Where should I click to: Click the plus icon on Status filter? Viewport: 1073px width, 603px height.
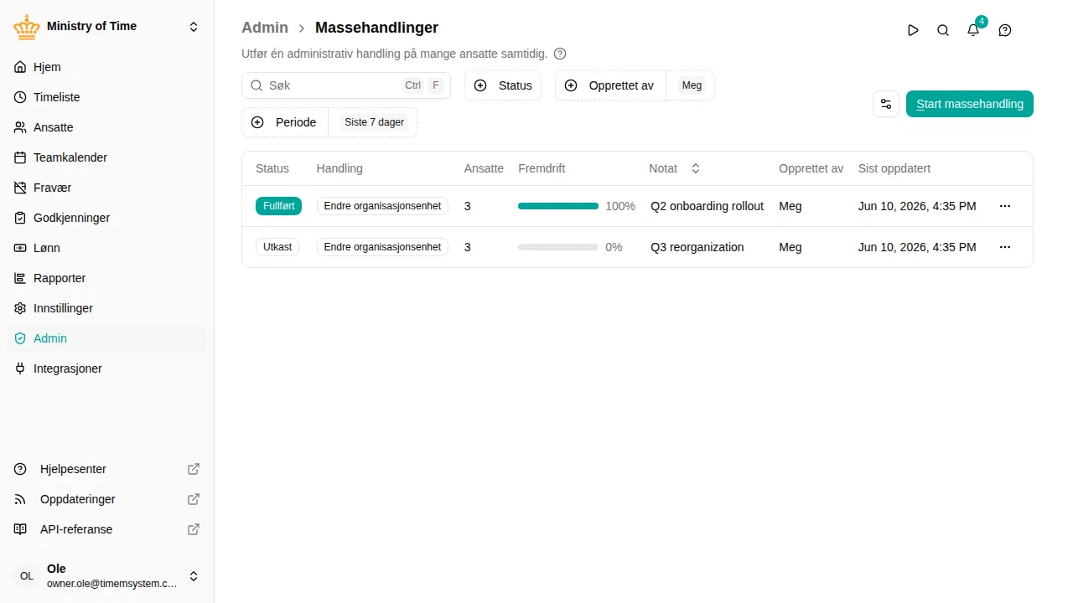[480, 85]
